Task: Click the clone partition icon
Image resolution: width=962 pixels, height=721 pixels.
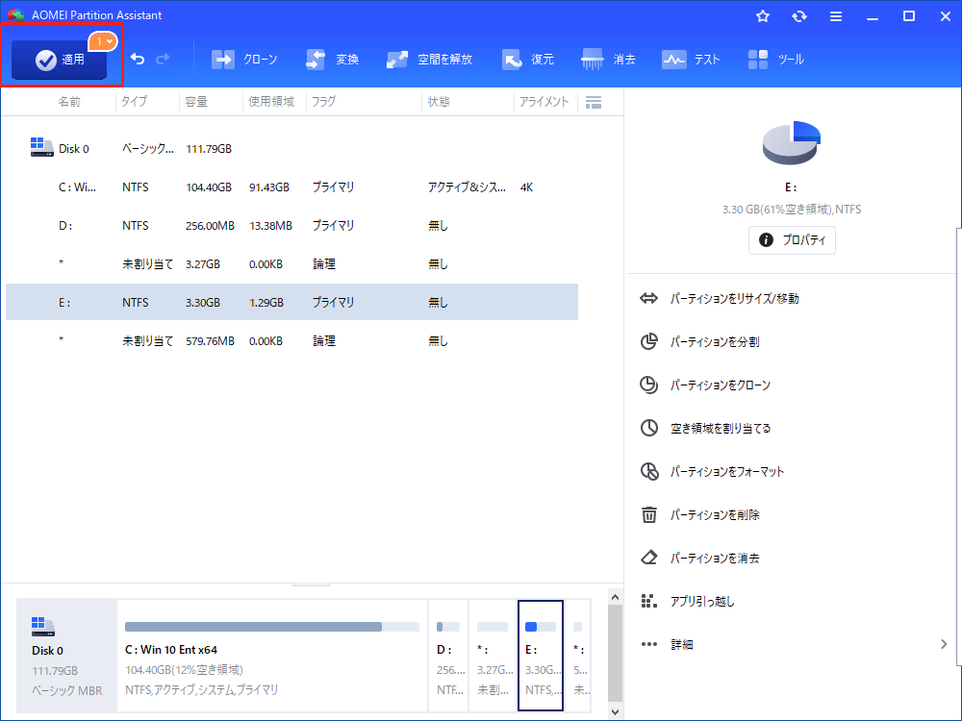Action: (648, 385)
